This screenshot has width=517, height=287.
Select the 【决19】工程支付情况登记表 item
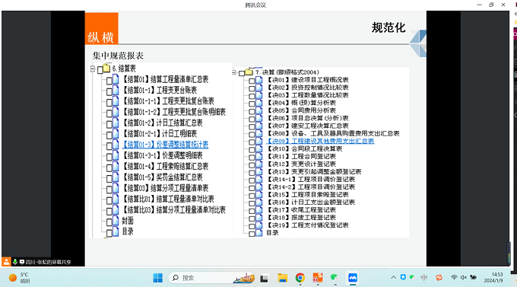pos(308,225)
